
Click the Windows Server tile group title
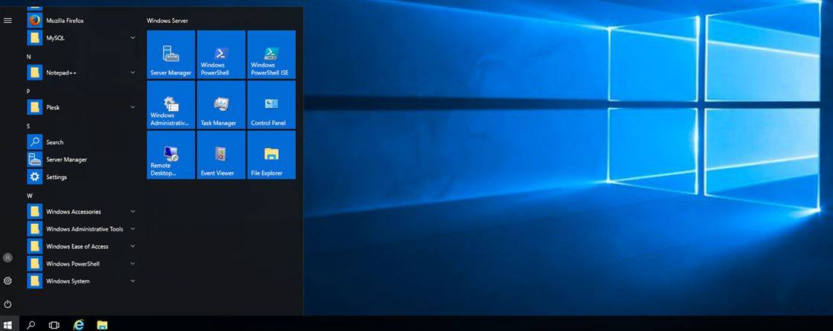pos(167,21)
